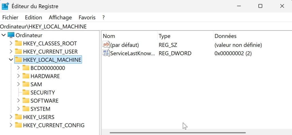Click the SECURITY key folder icon
This screenshot has height=135, width=292.
coord(26,93)
